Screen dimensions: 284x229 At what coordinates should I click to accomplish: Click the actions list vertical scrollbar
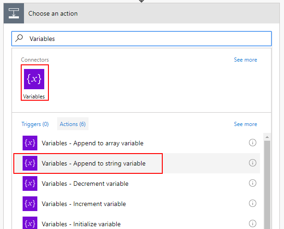[x=266, y=184]
